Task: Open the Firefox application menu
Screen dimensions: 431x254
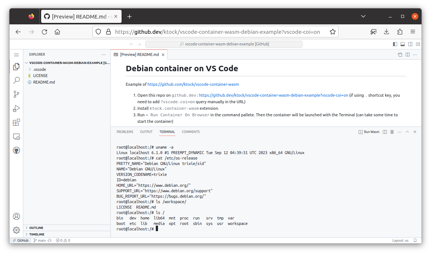Action: pyautogui.click(x=413, y=32)
